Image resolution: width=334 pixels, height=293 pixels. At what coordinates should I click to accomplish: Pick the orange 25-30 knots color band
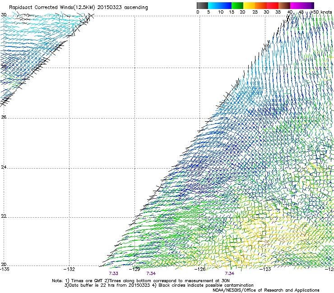click(x=261, y=5)
